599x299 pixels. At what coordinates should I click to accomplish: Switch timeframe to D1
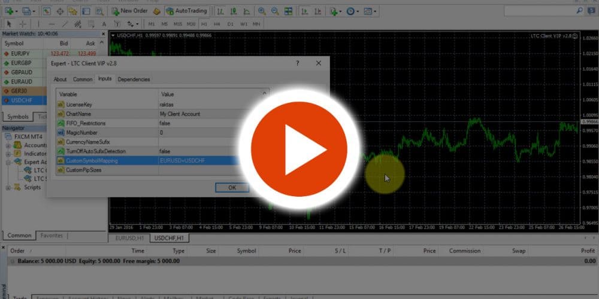point(231,24)
